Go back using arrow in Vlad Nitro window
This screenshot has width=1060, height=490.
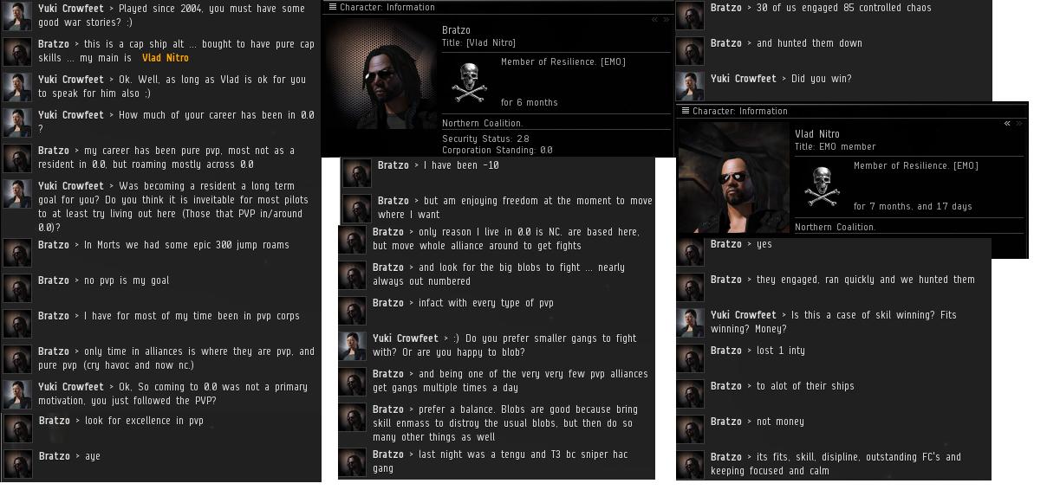click(x=1007, y=124)
